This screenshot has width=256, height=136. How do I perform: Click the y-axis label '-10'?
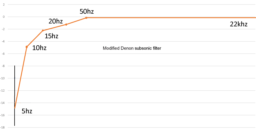tap(2, 78)
